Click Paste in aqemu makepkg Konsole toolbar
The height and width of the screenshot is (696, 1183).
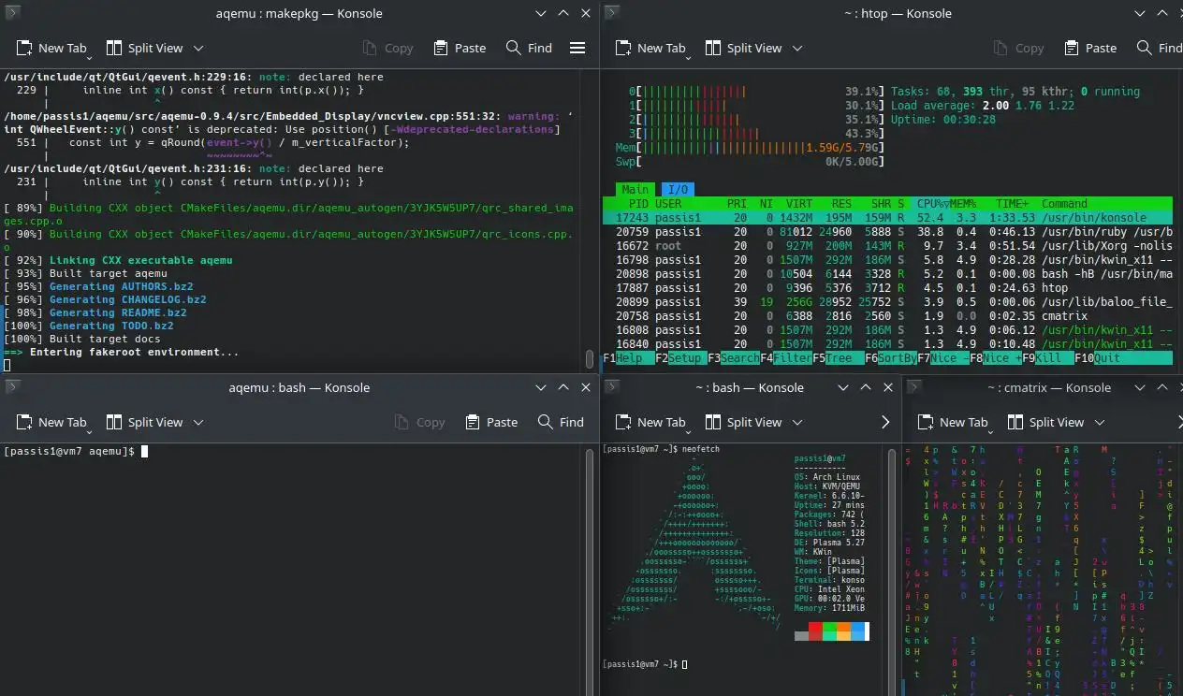click(460, 48)
